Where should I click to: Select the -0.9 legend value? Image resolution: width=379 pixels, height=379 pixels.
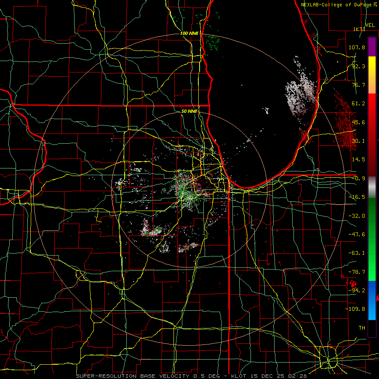(358, 179)
